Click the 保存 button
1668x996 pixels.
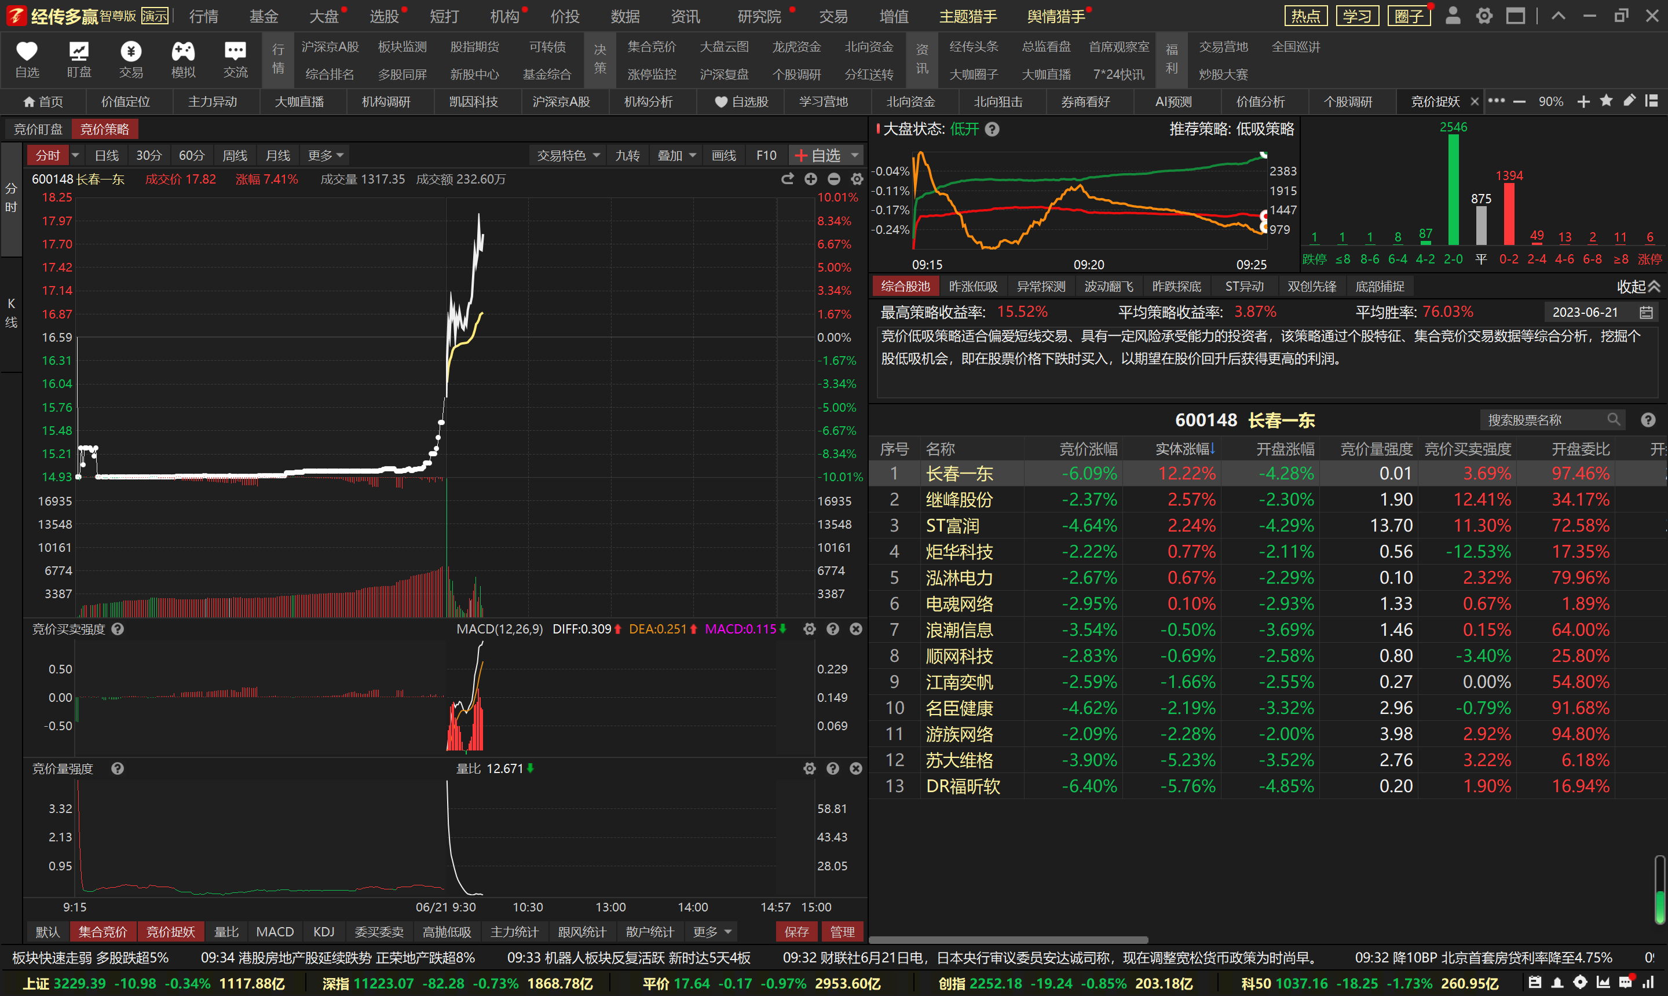[x=797, y=932]
